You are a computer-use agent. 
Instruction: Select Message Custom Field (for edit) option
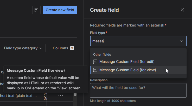tap(127, 62)
